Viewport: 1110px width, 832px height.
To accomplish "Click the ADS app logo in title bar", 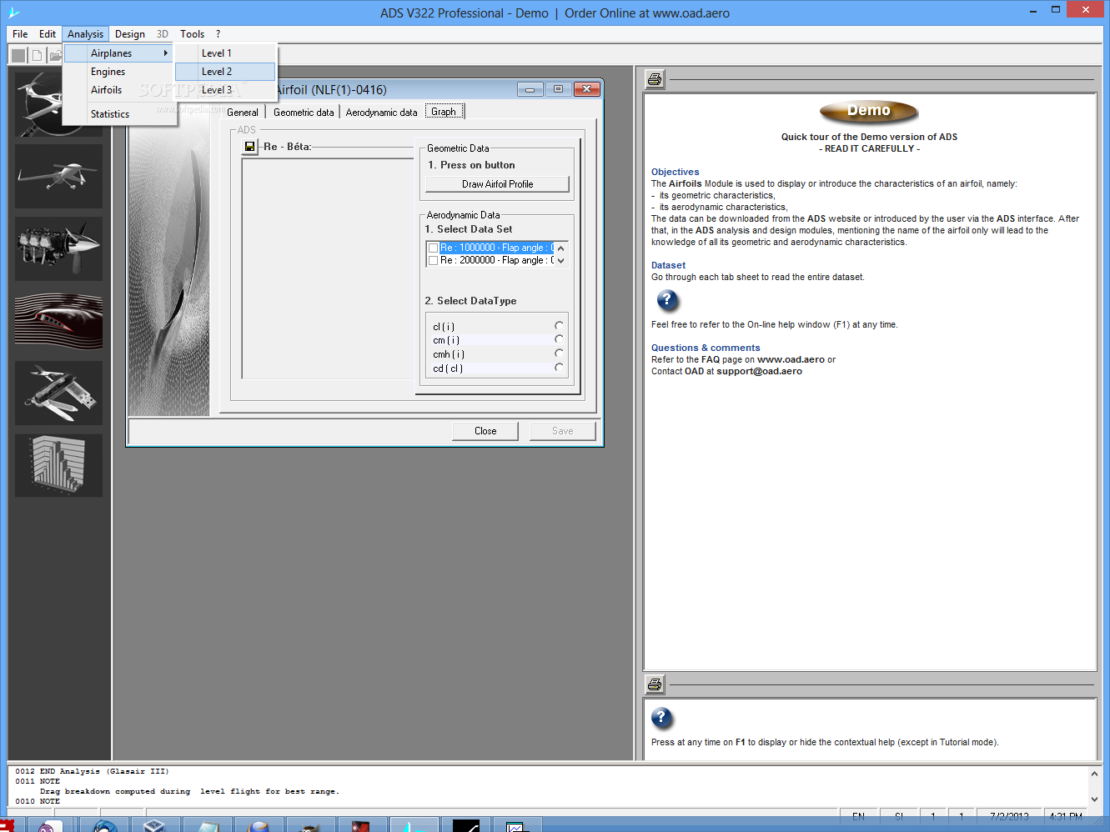I will [x=14, y=13].
